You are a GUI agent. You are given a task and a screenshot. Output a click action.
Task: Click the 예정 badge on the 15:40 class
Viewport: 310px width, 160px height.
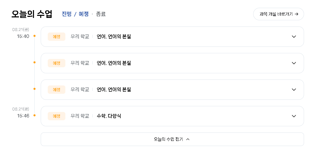pos(57,37)
